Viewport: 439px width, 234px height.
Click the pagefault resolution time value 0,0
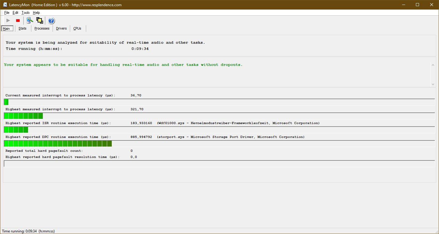[134, 157]
